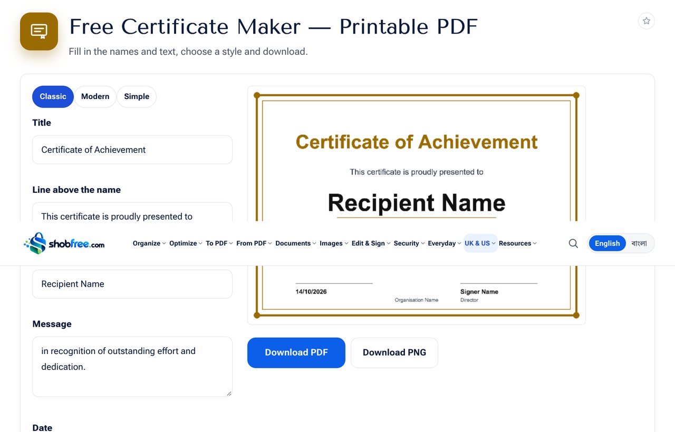
Task: Open the Edit & Sign menu
Action: tap(371, 243)
